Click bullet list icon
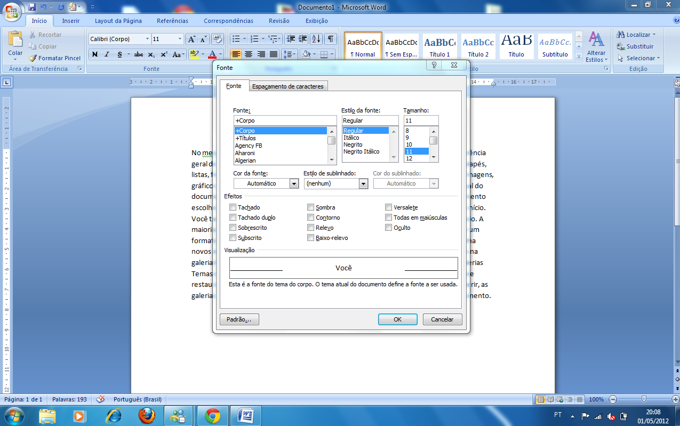The image size is (680, 426). [x=235, y=39]
